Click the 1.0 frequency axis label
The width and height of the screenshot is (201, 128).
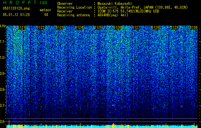(x=3, y=58)
